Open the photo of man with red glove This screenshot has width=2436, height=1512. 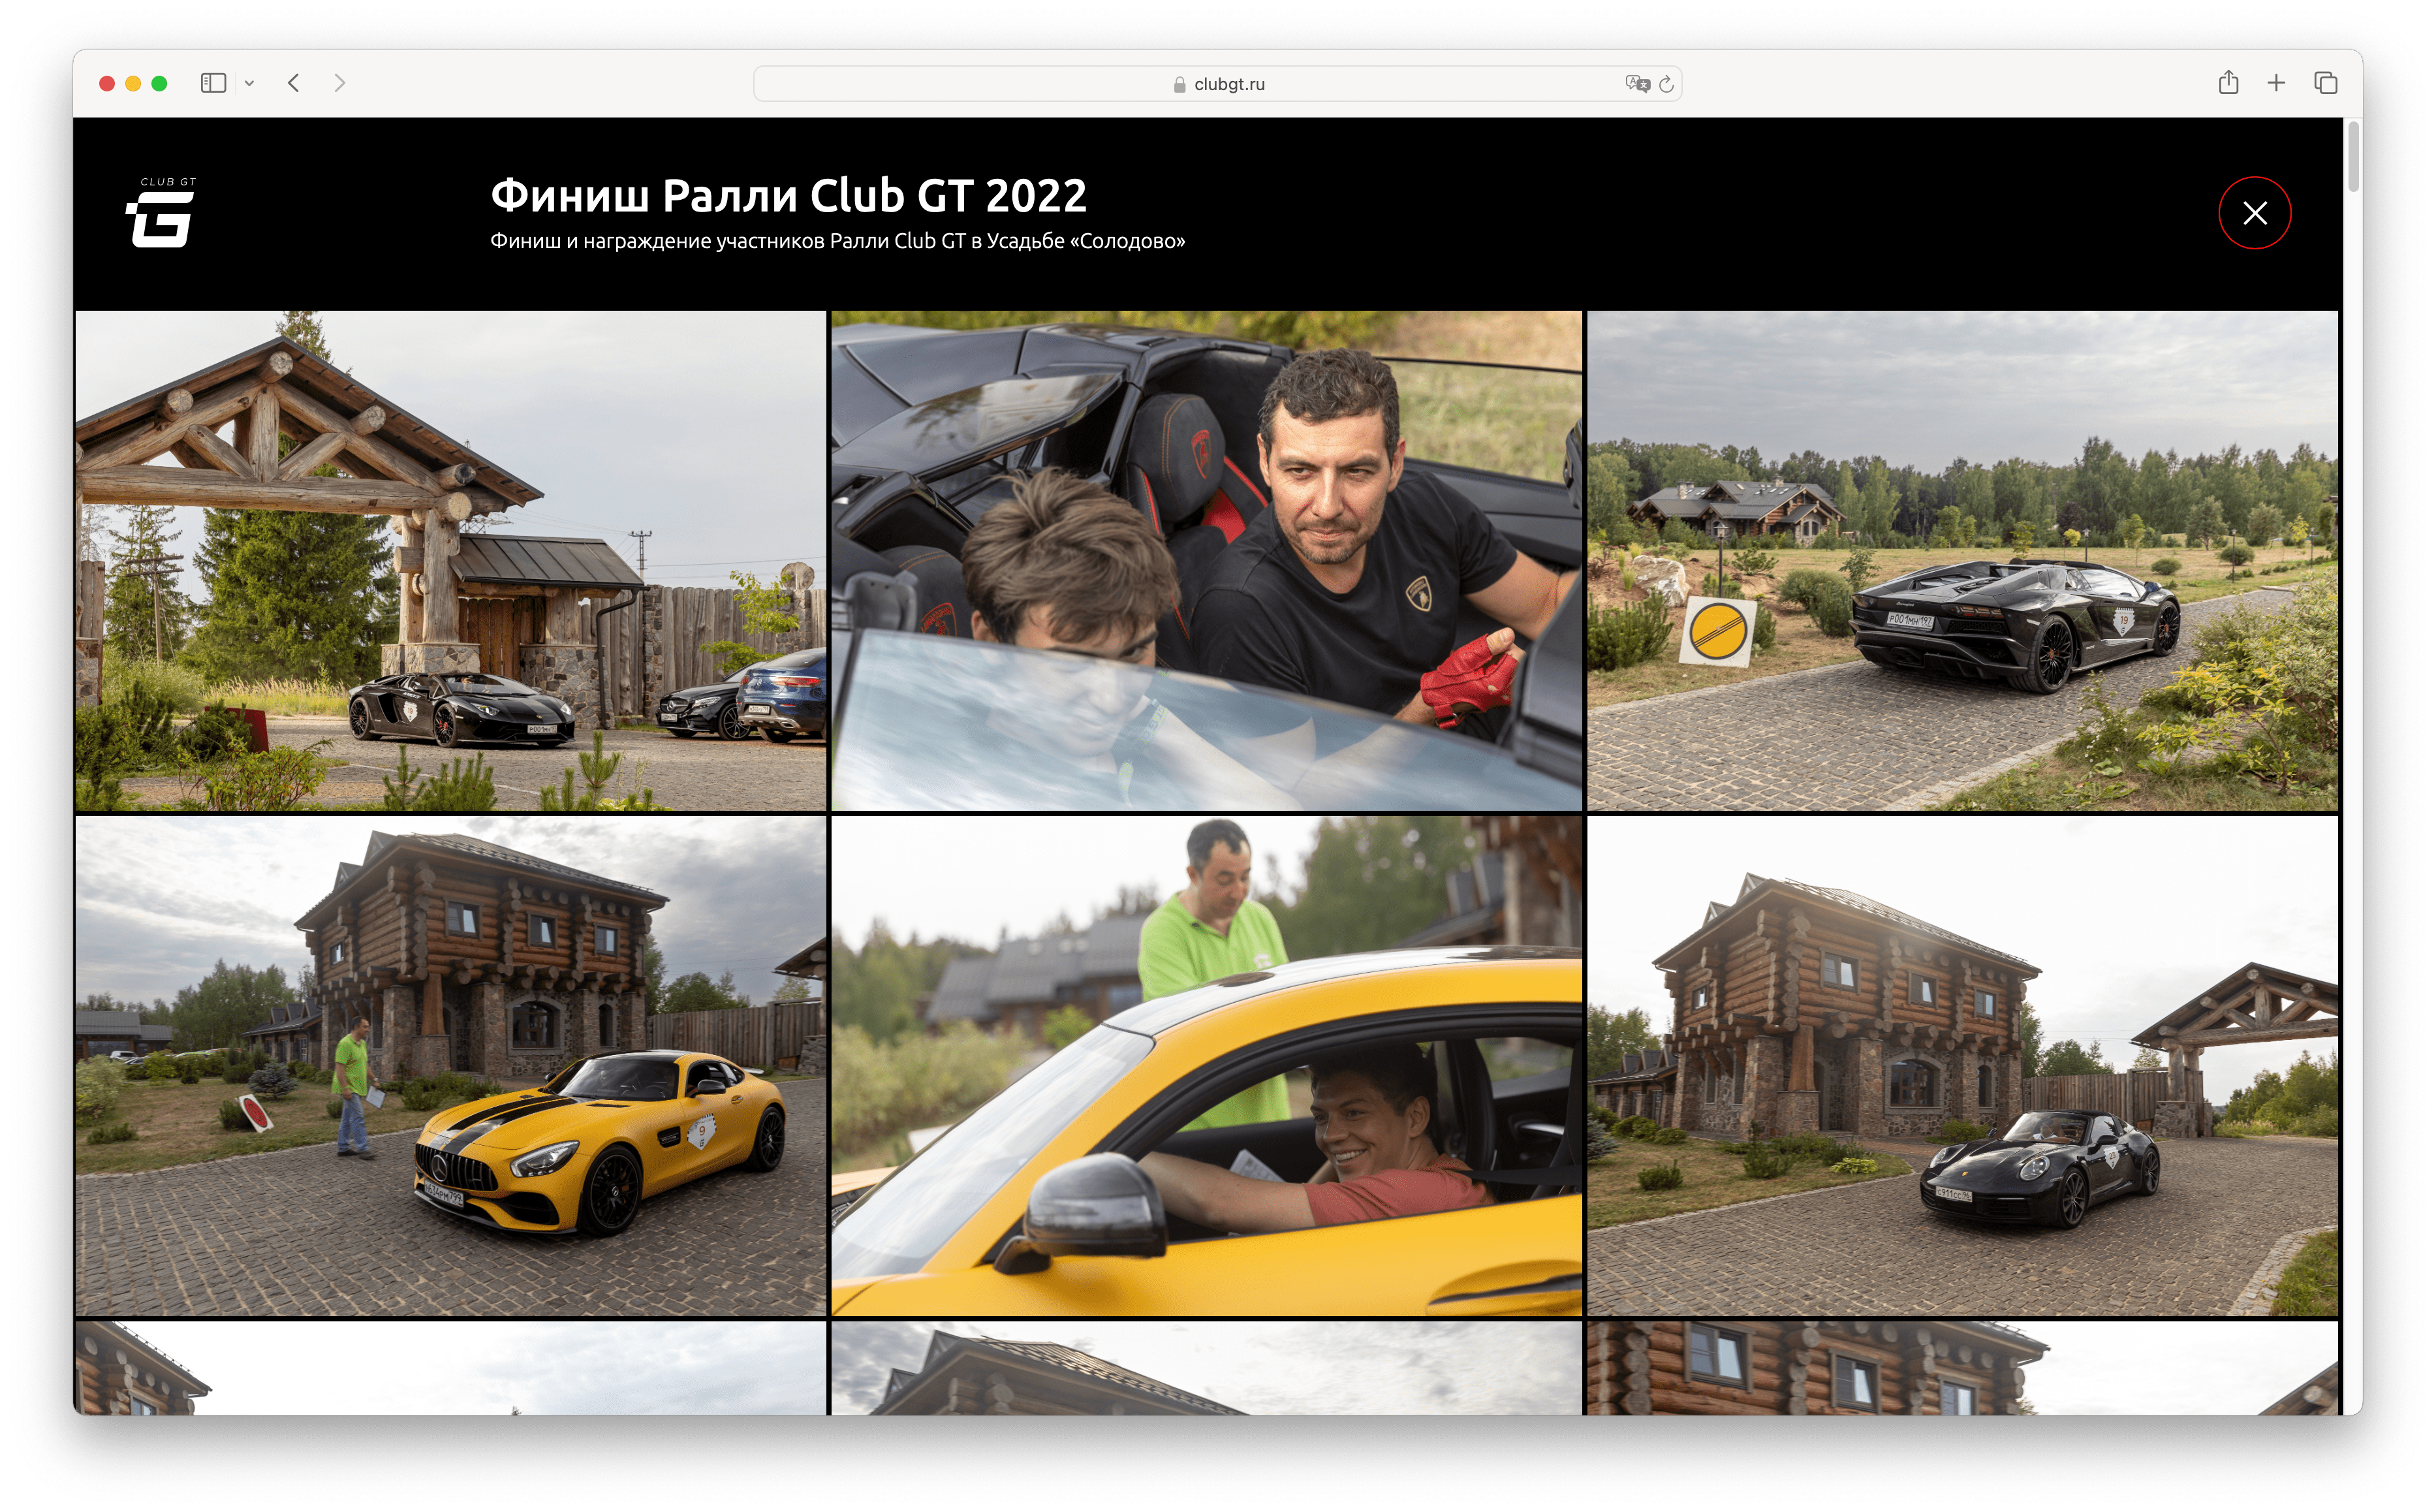click(x=1206, y=560)
